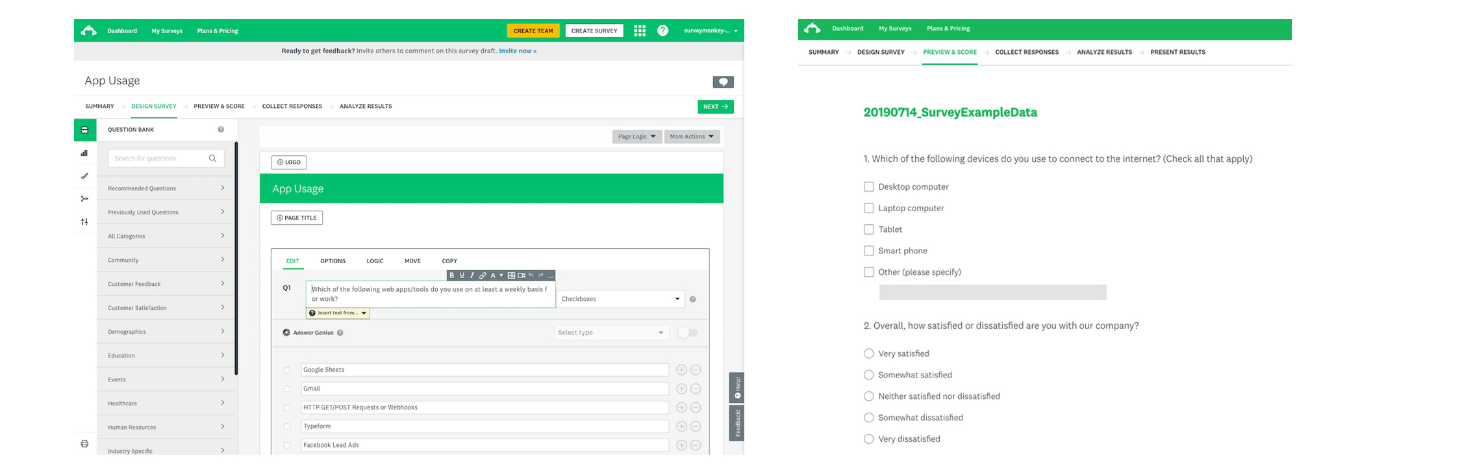Viewport: 1473px width, 473px height.
Task: Click the search magnifier icon
Action: tap(212, 159)
